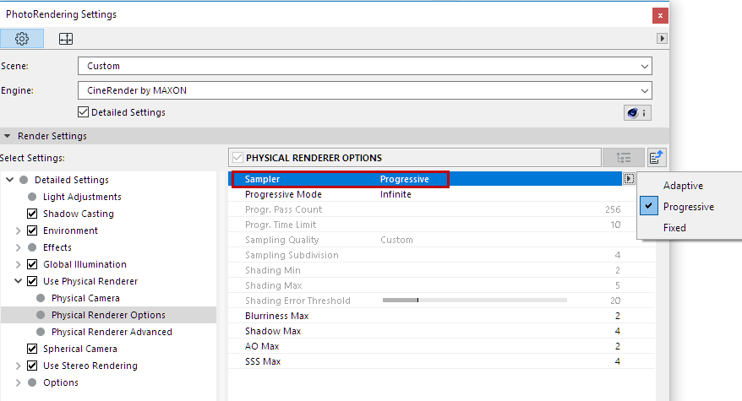Click the Sampler row label
The width and height of the screenshot is (742, 401).
point(262,179)
